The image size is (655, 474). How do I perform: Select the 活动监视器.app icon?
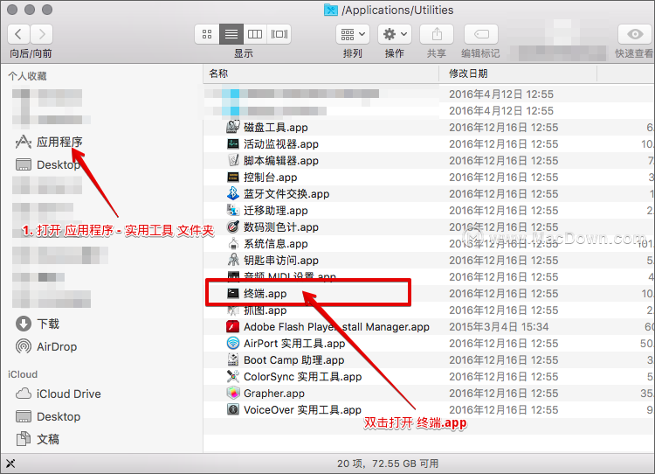233,144
